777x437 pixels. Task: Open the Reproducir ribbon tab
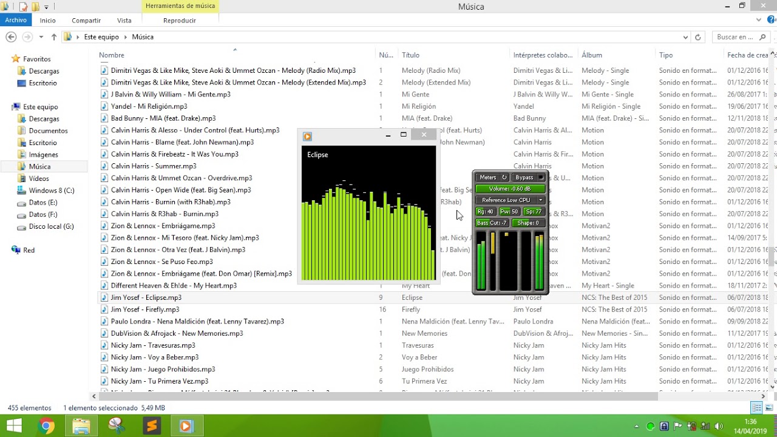click(180, 20)
